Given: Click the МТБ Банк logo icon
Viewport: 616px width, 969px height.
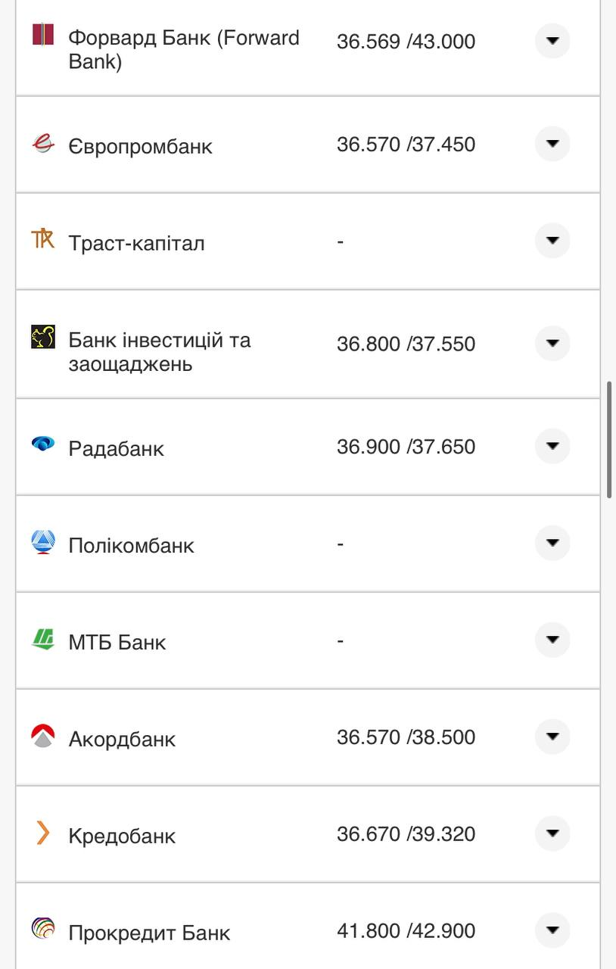Looking at the screenshot, I should coord(43,639).
